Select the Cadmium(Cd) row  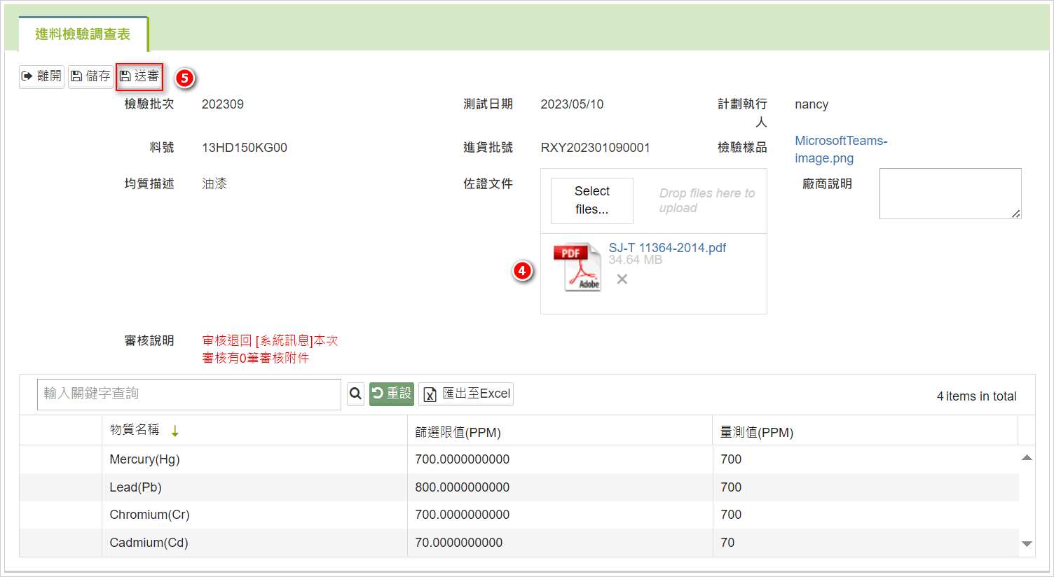519,543
